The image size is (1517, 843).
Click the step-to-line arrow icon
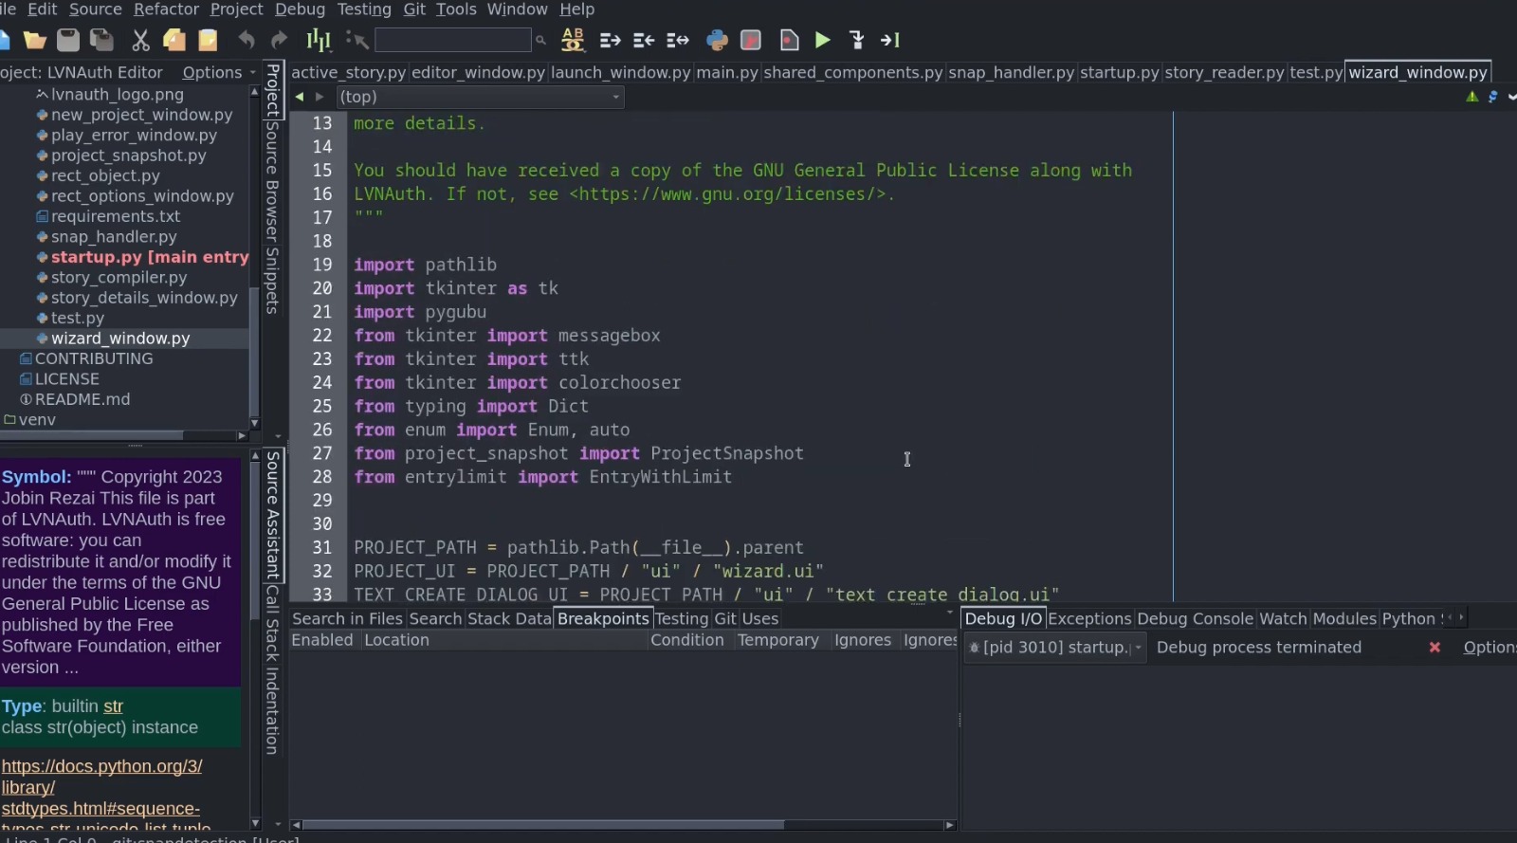coord(889,40)
